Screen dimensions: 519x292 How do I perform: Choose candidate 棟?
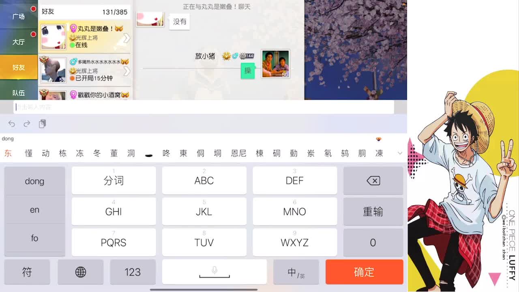pyautogui.click(x=260, y=153)
